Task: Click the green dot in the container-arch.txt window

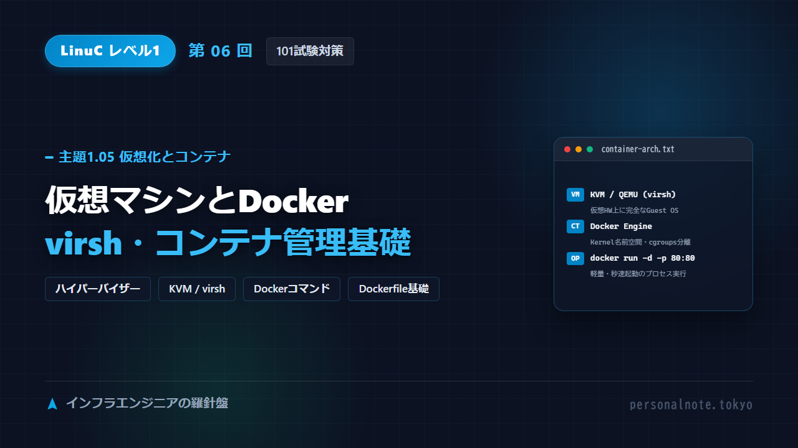Action: [590, 149]
